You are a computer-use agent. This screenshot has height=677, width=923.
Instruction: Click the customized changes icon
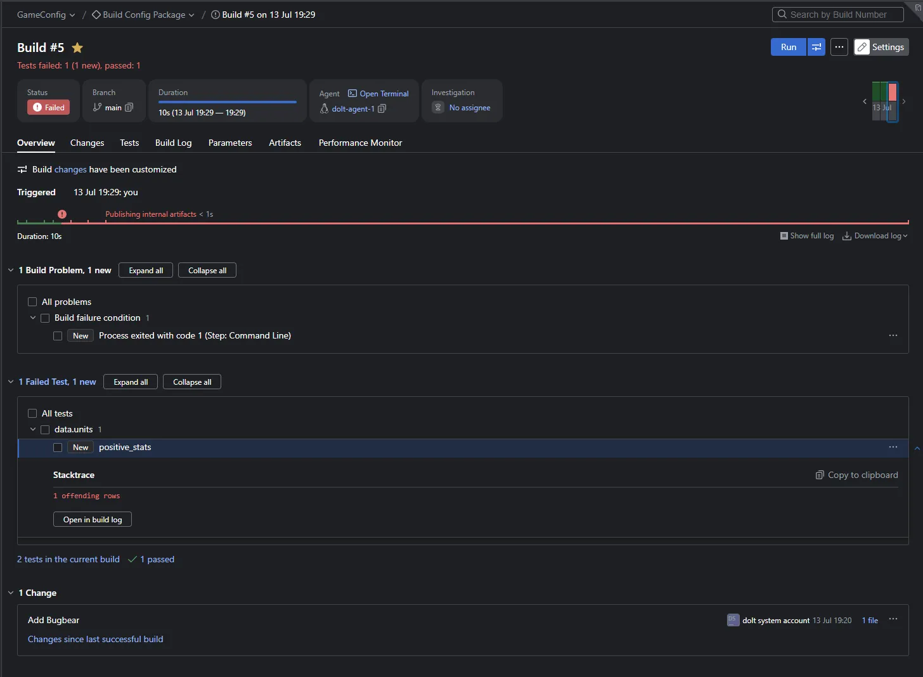coord(22,169)
